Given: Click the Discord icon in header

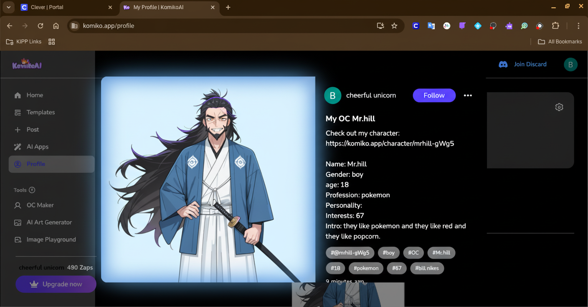Looking at the screenshot, I should [x=503, y=64].
